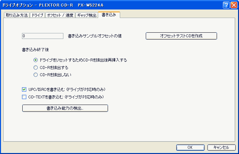Click the 書き込み tab
The width and height of the screenshot is (239, 154).
click(x=109, y=15)
